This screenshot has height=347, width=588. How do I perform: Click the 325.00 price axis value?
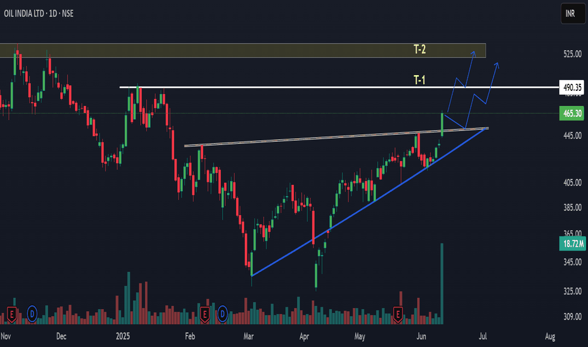tap(572, 291)
